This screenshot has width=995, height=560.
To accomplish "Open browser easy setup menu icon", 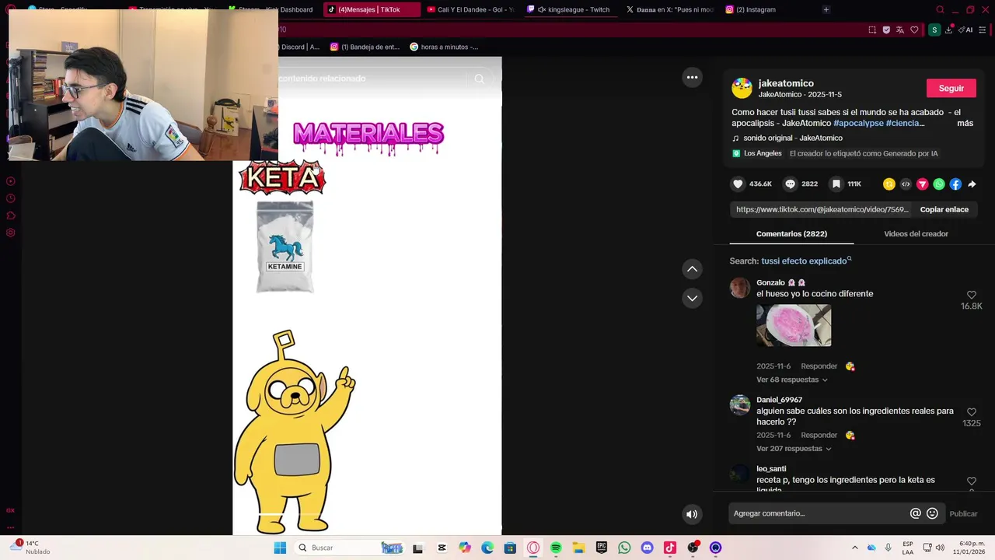I will 983,30.
